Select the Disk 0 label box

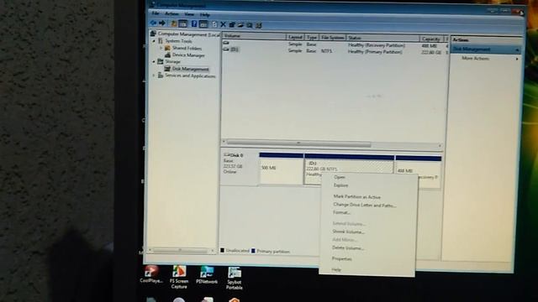click(239, 168)
